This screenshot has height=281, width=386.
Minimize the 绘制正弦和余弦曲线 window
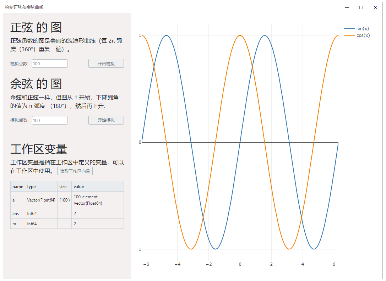point(347,7)
